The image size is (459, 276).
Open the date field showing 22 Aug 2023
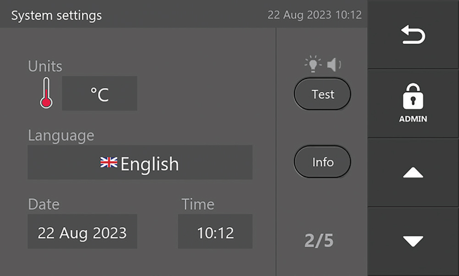coord(82,232)
